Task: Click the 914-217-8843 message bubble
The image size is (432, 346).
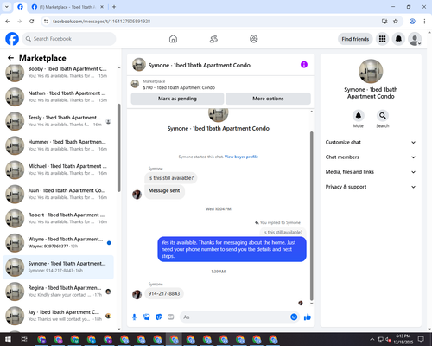Action: [x=164, y=293]
